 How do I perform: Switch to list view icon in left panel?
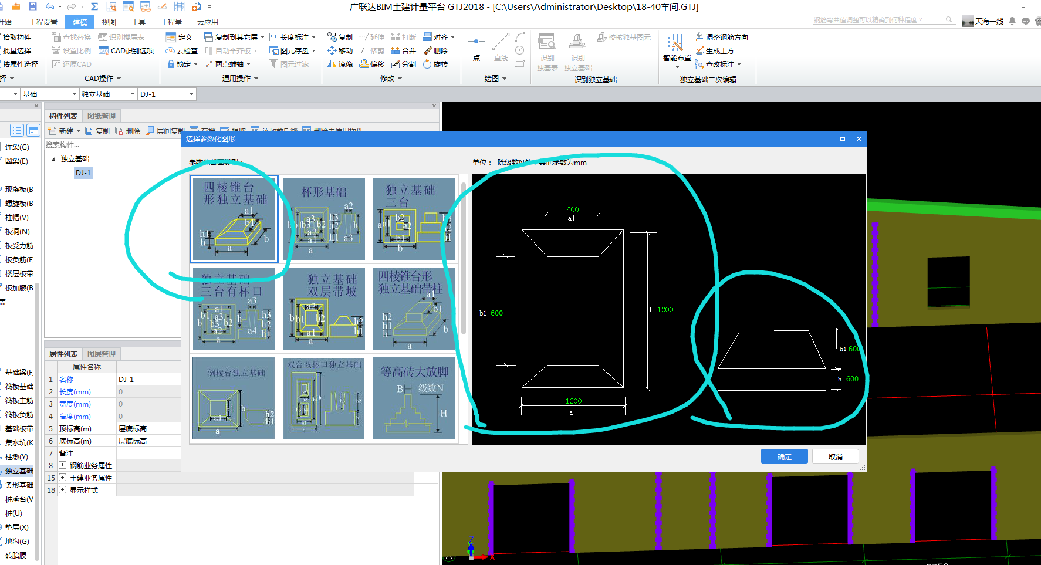(x=17, y=130)
